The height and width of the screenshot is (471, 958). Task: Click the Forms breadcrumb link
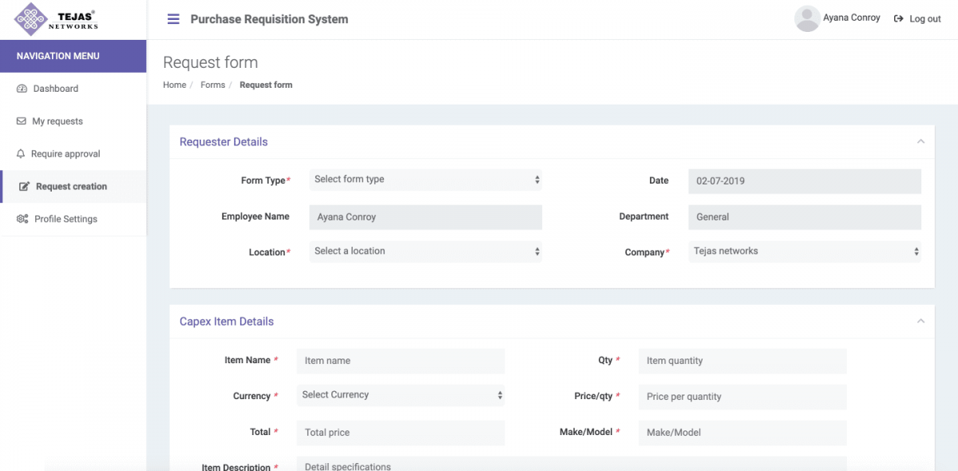(212, 85)
